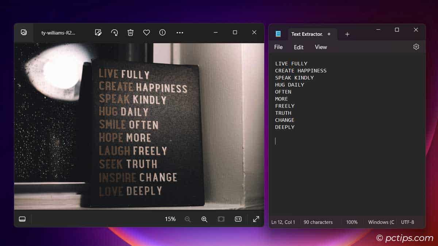Viewport: 438px width, 246px height.
Task: Mark the photo as favorite with the heart
Action: [146, 32]
